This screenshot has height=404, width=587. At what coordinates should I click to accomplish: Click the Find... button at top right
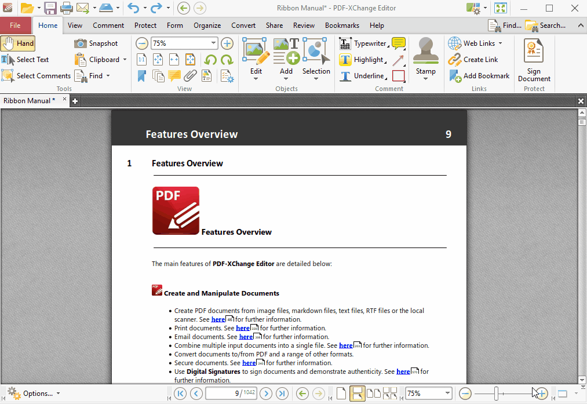[x=505, y=26]
